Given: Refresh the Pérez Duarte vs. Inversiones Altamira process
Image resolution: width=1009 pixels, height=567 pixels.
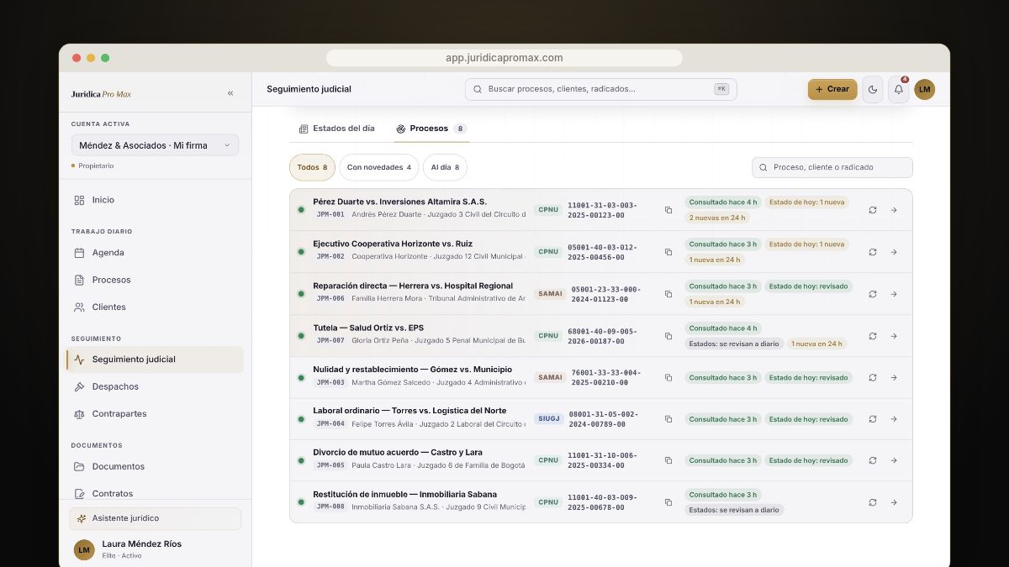Looking at the screenshot, I should 873,210.
